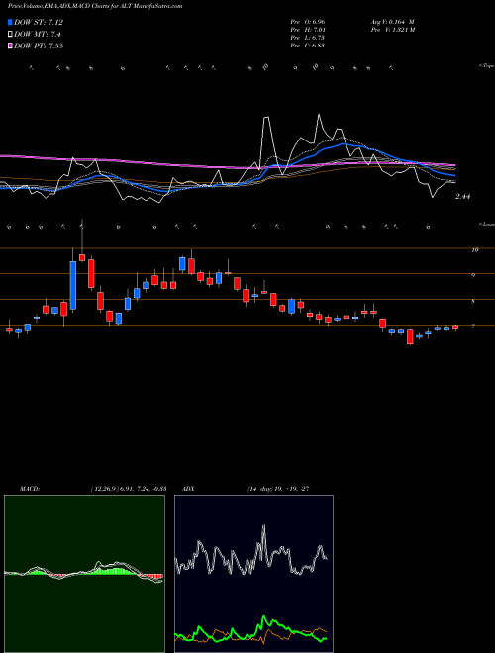Click the 'Pre C: 6.83' value
This screenshot has width=495, height=653.
(x=308, y=45)
